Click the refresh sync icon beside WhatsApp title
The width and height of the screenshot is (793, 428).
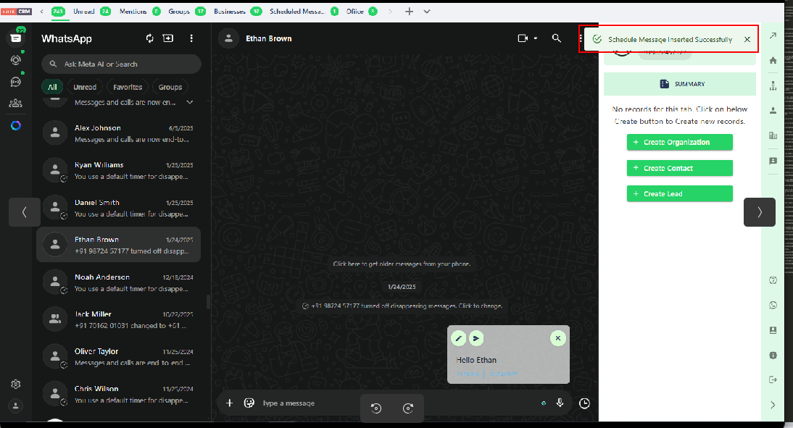click(x=150, y=38)
